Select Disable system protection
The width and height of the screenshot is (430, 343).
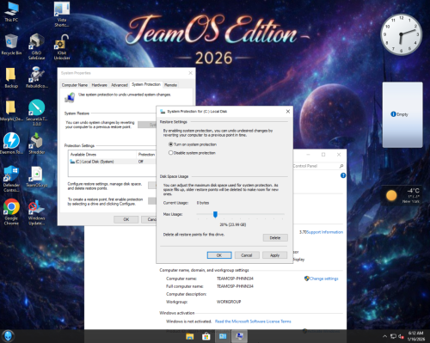(192, 153)
